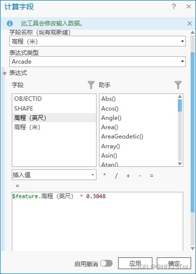Open the 字段名称 dropdown showing 高程（米）
The width and height of the screenshot is (196, 274).
click(98, 41)
